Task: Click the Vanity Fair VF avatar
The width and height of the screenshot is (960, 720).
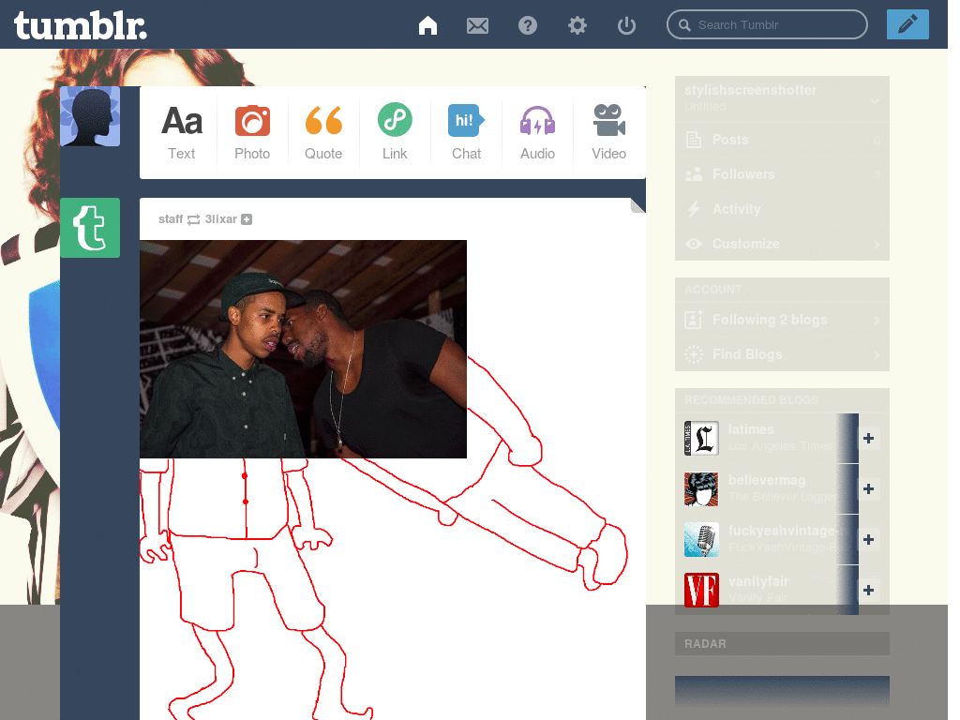Action: pos(701,591)
